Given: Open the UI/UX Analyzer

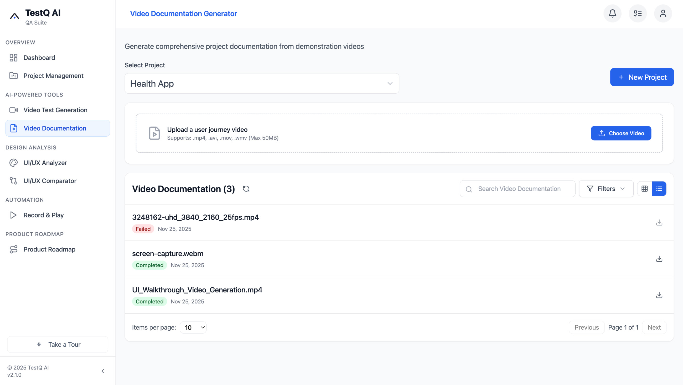Looking at the screenshot, I should pyautogui.click(x=45, y=163).
